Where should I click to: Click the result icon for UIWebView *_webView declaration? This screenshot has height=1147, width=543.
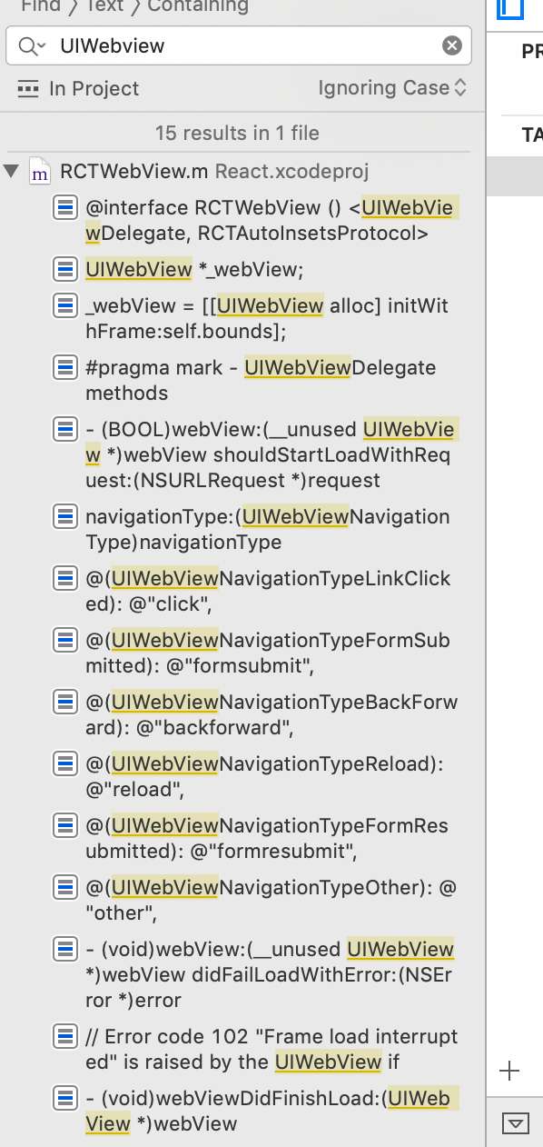click(x=64, y=271)
